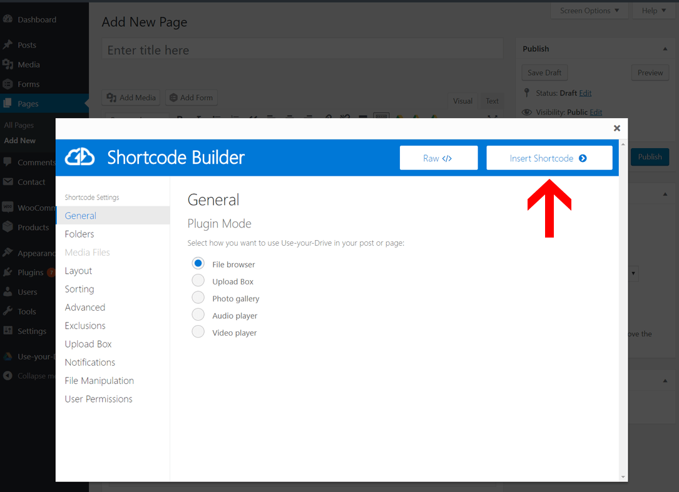Switch the editor to the Visual tab
Image resolution: width=679 pixels, height=492 pixels.
(462, 101)
